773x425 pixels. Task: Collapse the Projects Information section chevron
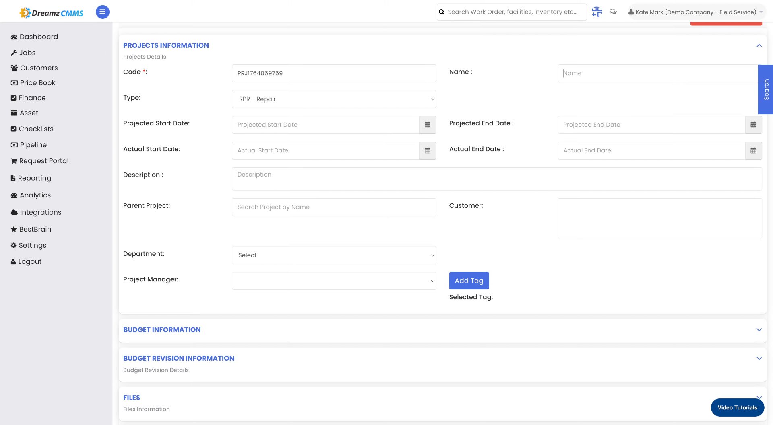tap(759, 45)
